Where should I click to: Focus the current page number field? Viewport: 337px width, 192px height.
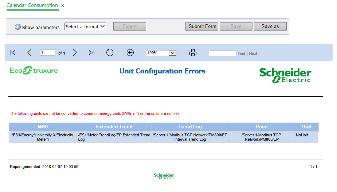(47, 53)
